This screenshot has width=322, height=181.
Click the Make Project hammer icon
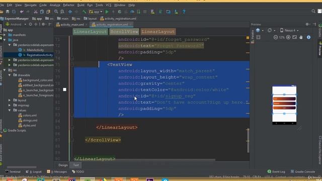(84, 12)
